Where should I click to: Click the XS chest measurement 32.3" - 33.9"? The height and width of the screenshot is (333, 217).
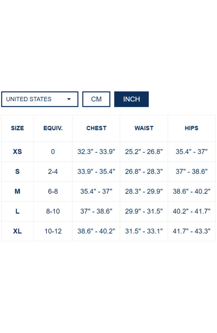pos(96,152)
